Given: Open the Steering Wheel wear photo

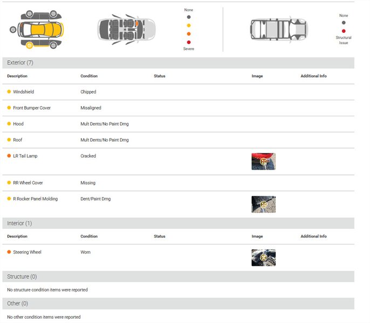Looking at the screenshot, I should [263, 257].
